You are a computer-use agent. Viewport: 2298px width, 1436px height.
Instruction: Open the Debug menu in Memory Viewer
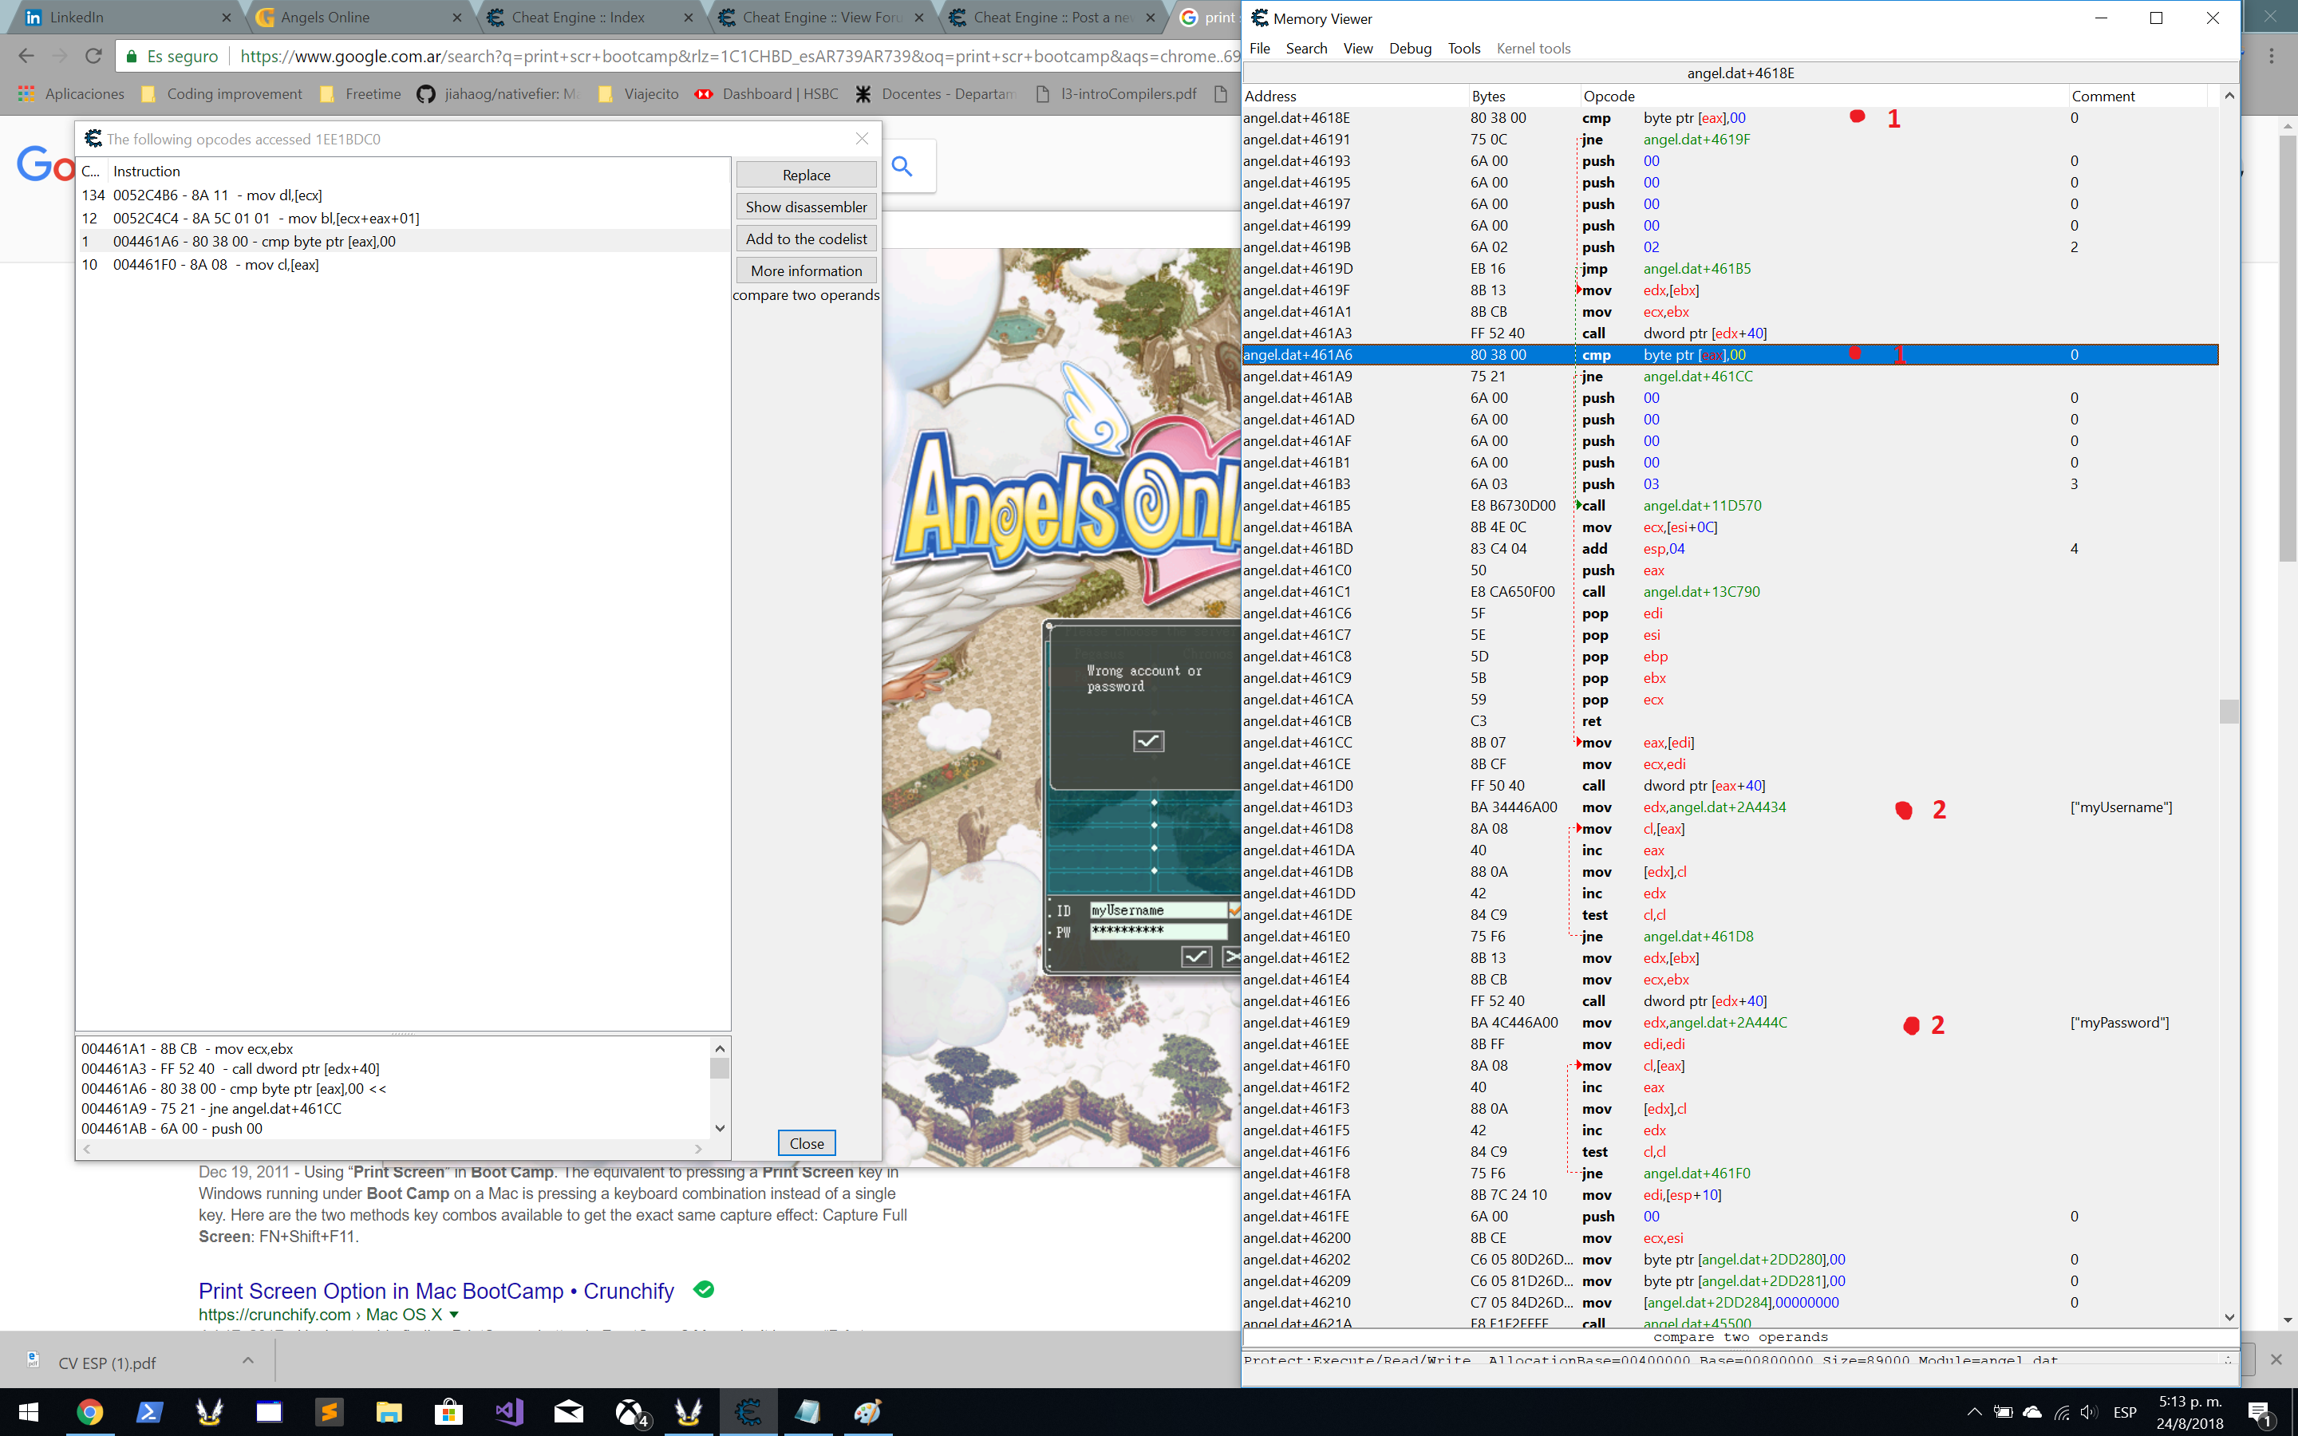tap(1409, 49)
